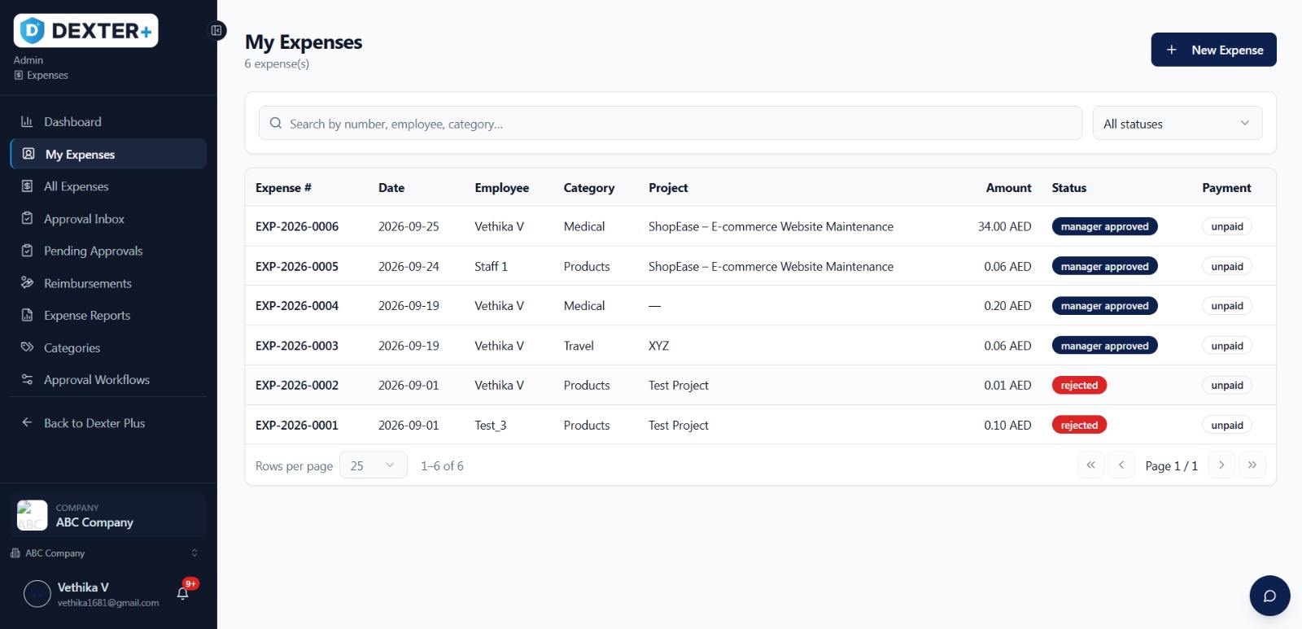The image size is (1302, 629).
Task: Click the Vethika V user profile
Action: 91,594
